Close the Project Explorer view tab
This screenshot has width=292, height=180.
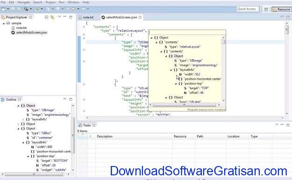[x=30, y=17]
